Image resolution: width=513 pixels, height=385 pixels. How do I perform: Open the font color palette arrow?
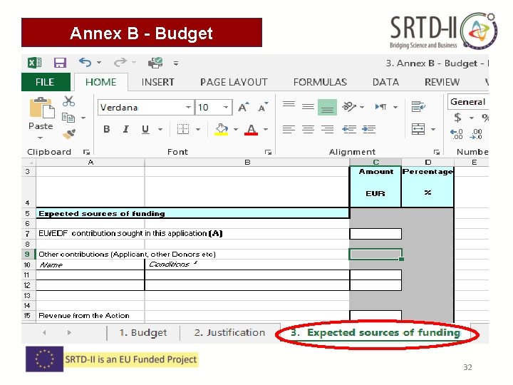tap(266, 129)
